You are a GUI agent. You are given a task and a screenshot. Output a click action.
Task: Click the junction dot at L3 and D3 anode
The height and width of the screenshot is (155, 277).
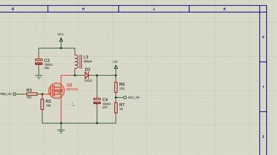point(75,75)
